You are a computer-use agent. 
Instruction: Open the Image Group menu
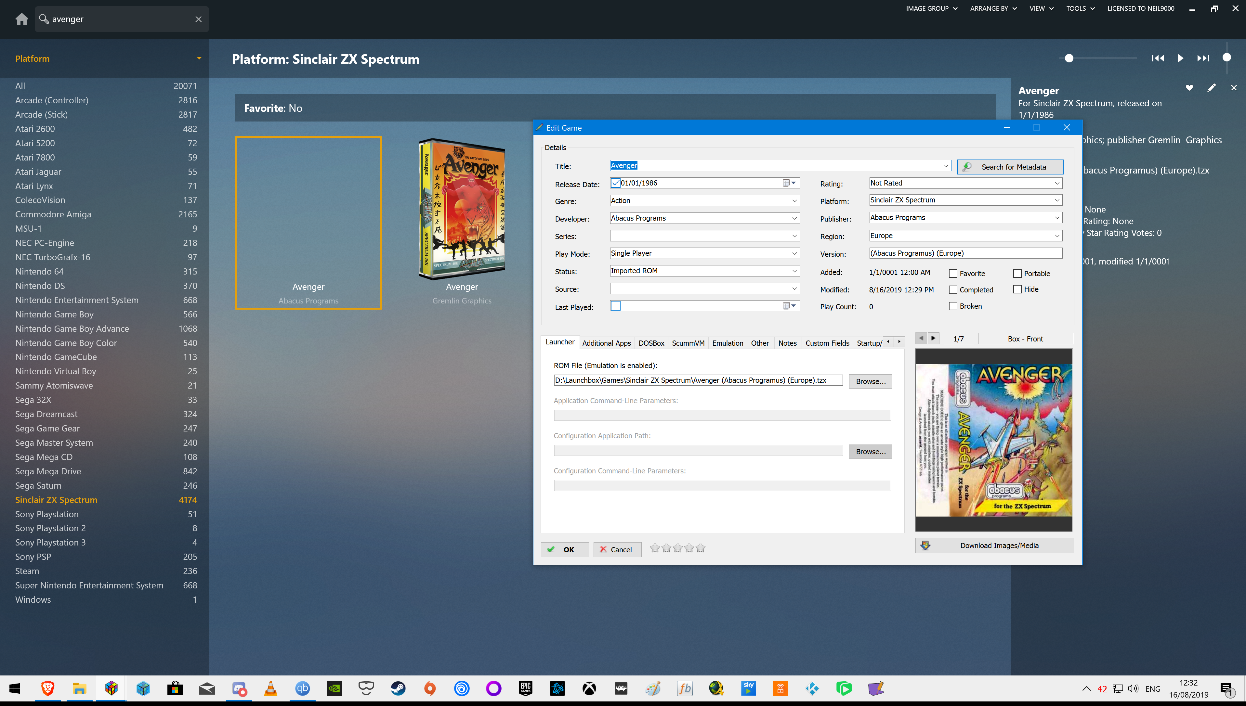click(x=931, y=8)
